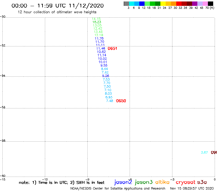Click the wave height value 13.48
This screenshot has width=217, height=191.
(x=98, y=32)
